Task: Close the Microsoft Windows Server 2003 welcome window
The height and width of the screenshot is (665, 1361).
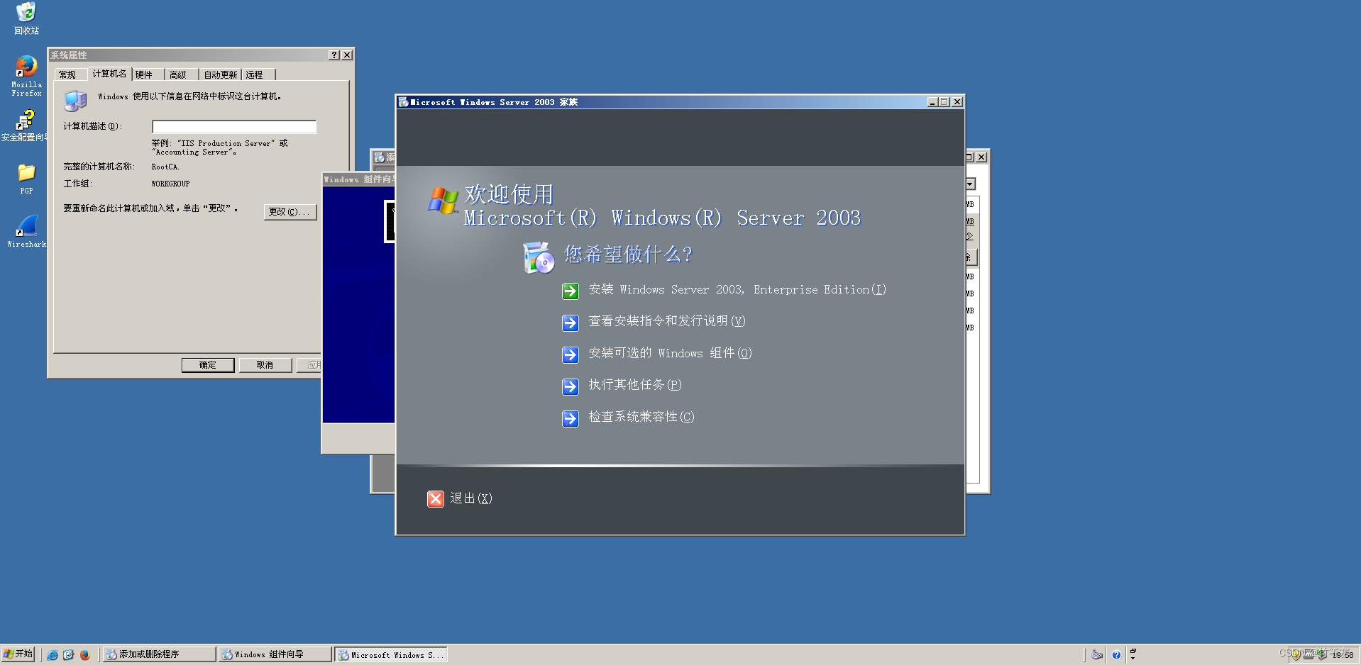Action: point(957,102)
